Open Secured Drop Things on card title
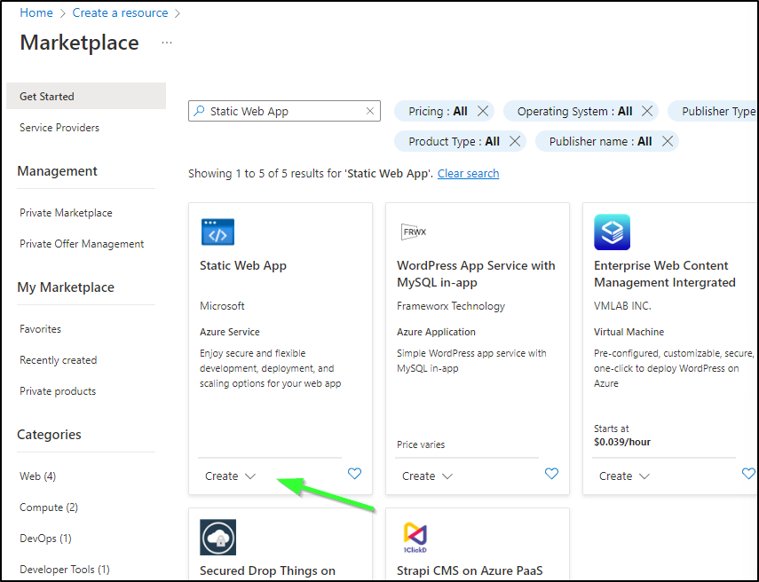 click(x=267, y=570)
